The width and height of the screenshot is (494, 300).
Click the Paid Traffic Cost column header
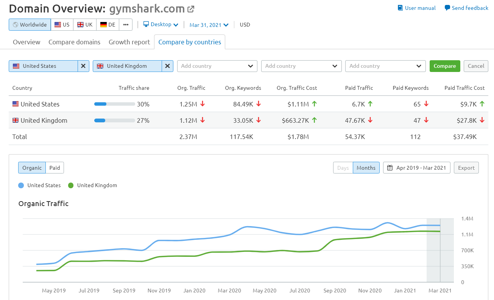coord(464,88)
